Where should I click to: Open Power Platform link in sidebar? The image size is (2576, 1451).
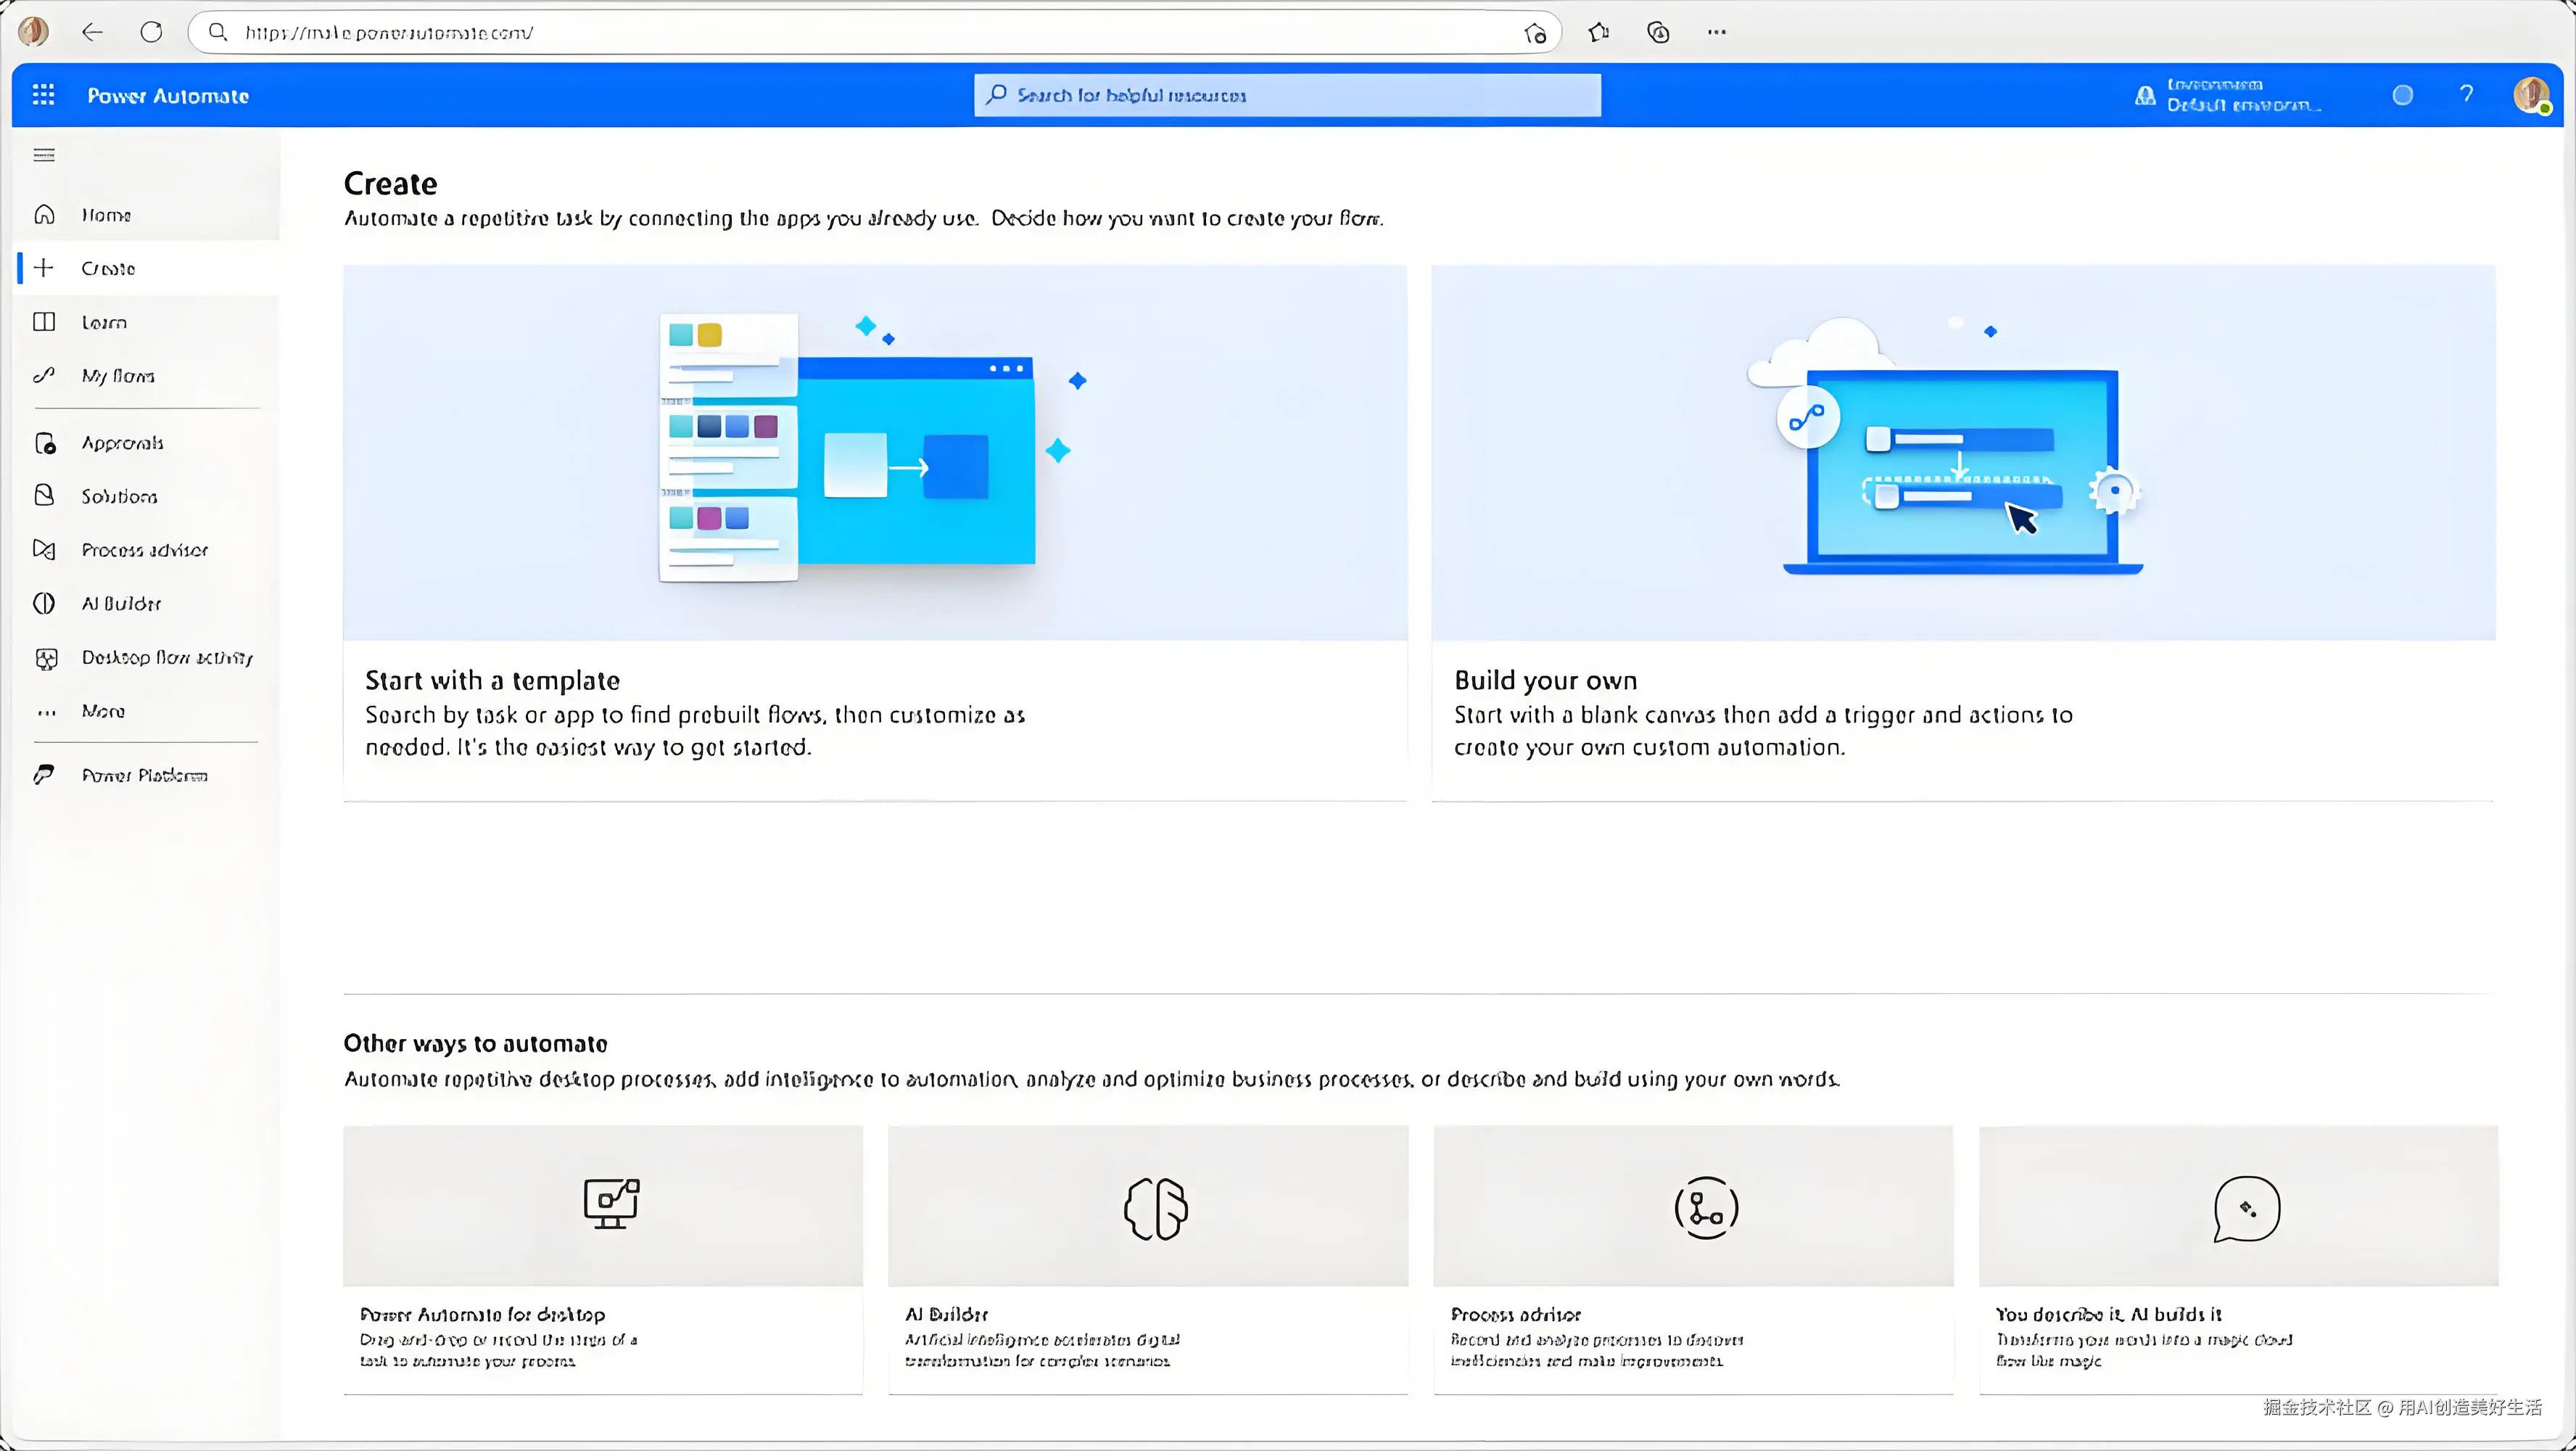tap(144, 776)
